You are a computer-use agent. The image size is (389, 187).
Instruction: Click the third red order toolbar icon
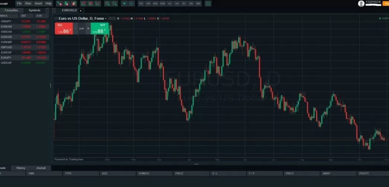click(x=74, y=4)
